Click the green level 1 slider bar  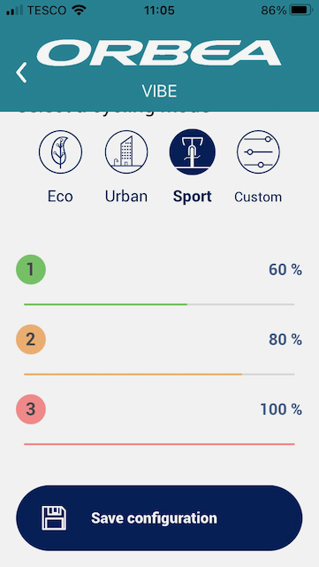pyautogui.click(x=159, y=305)
